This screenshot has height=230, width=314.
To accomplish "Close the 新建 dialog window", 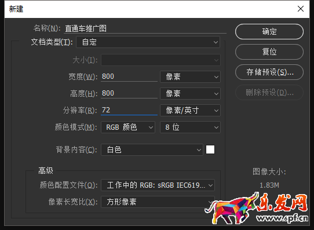I will [300, 9].
